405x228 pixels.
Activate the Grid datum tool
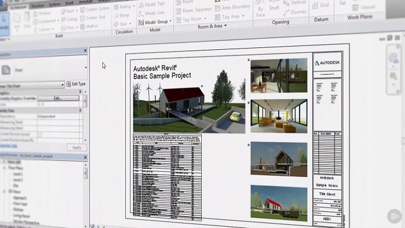(x=320, y=5)
